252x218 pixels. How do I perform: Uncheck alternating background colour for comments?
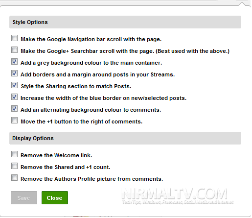click(x=14, y=109)
